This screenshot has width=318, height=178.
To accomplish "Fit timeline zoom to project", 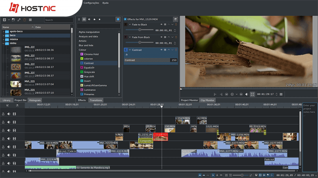I will pyautogui.click(x=227, y=175).
